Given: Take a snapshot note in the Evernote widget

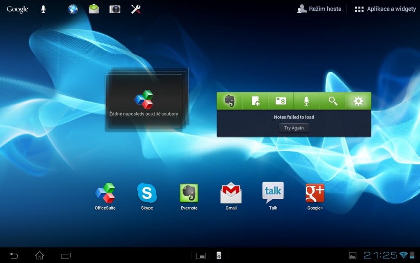Looking at the screenshot, I should [x=281, y=101].
